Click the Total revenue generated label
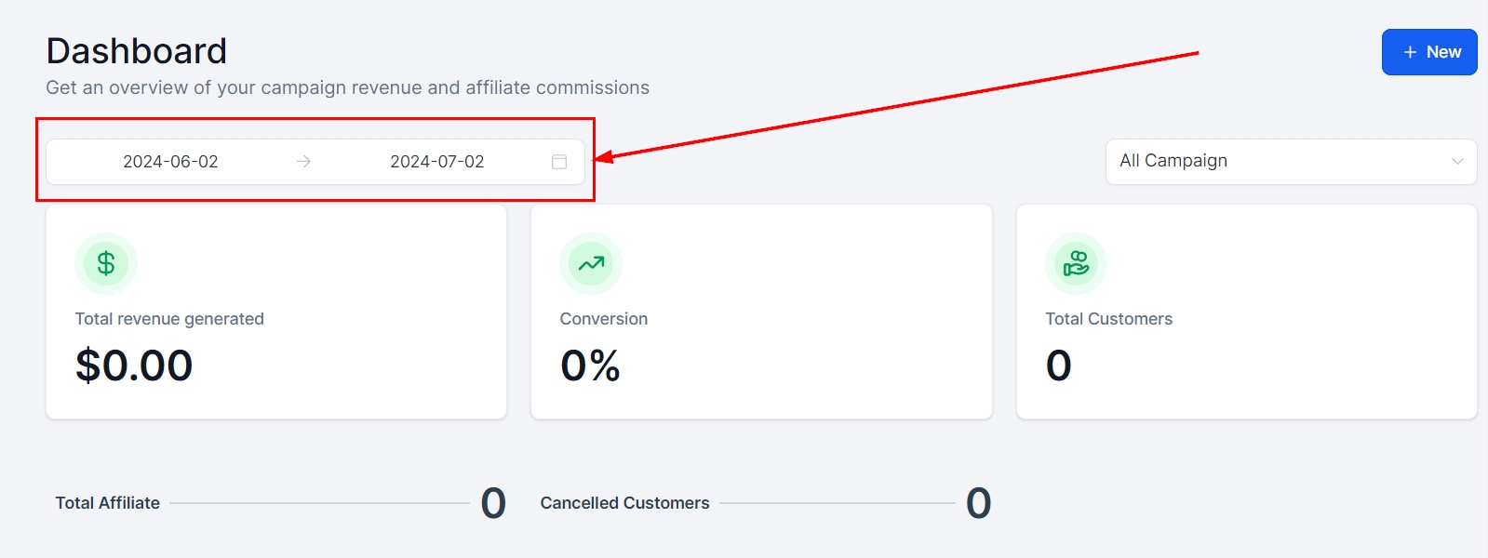1488x558 pixels. tap(169, 319)
